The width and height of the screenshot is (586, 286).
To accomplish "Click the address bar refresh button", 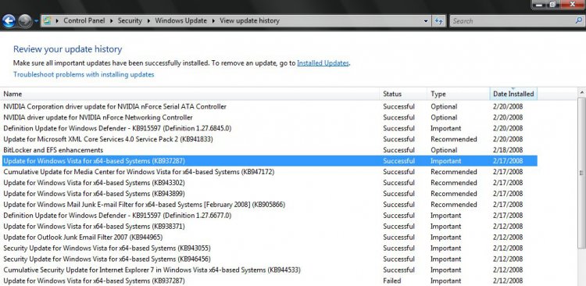I will click(439, 21).
